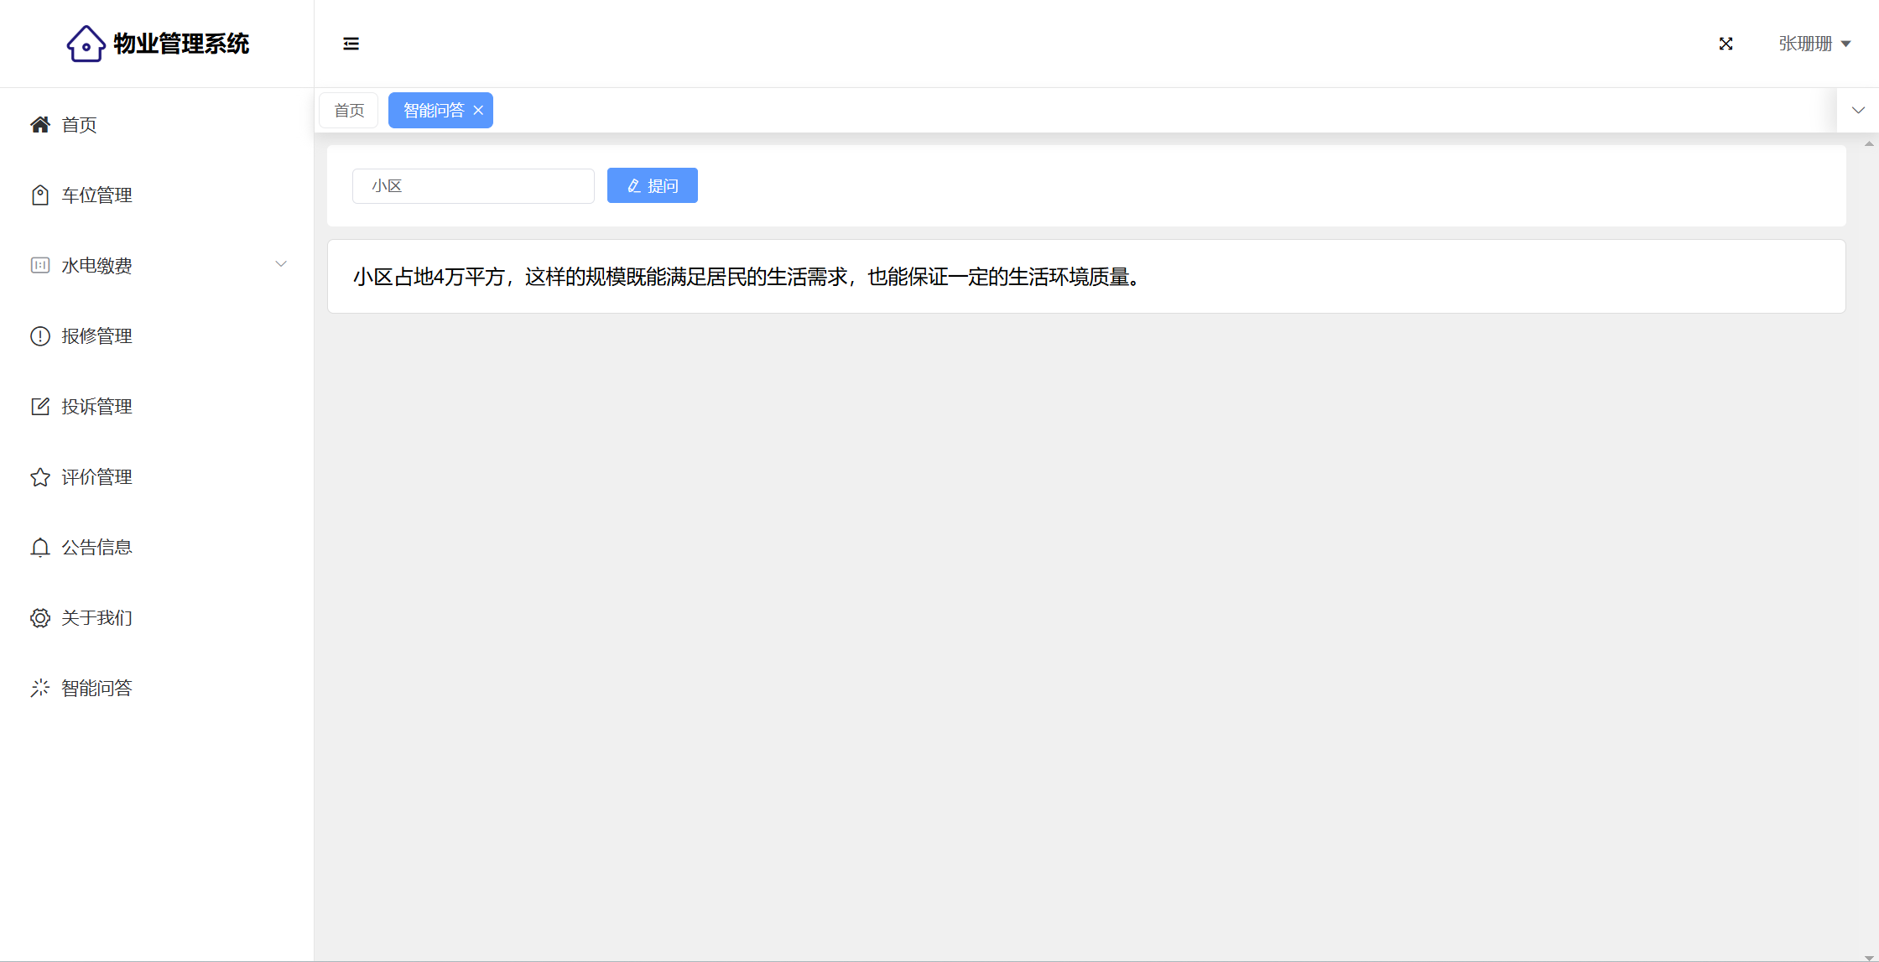Screen dimensions: 1879x962
Task: Switch to the 首页 tab
Action: 349,110
